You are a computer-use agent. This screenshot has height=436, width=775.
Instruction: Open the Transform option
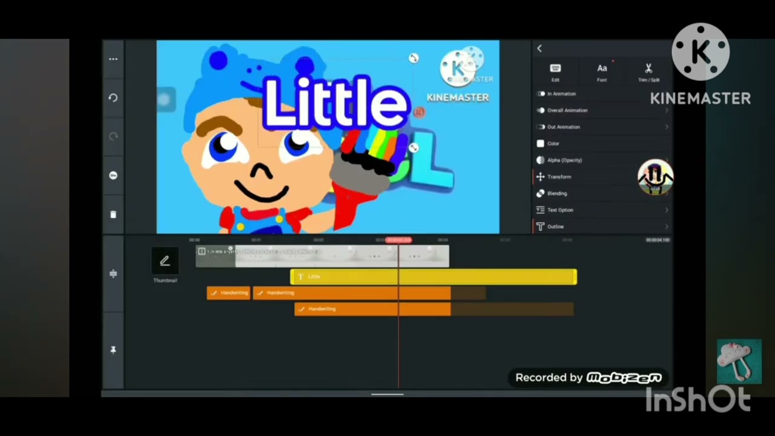602,177
